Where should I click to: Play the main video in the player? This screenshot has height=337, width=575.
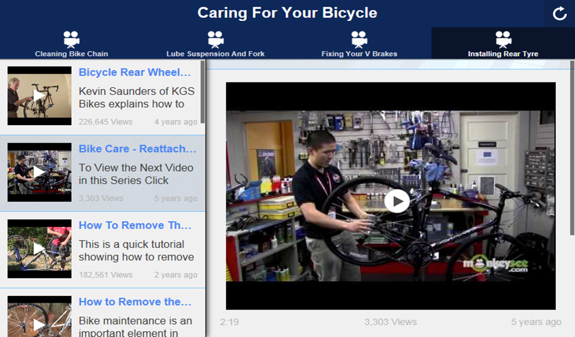397,201
